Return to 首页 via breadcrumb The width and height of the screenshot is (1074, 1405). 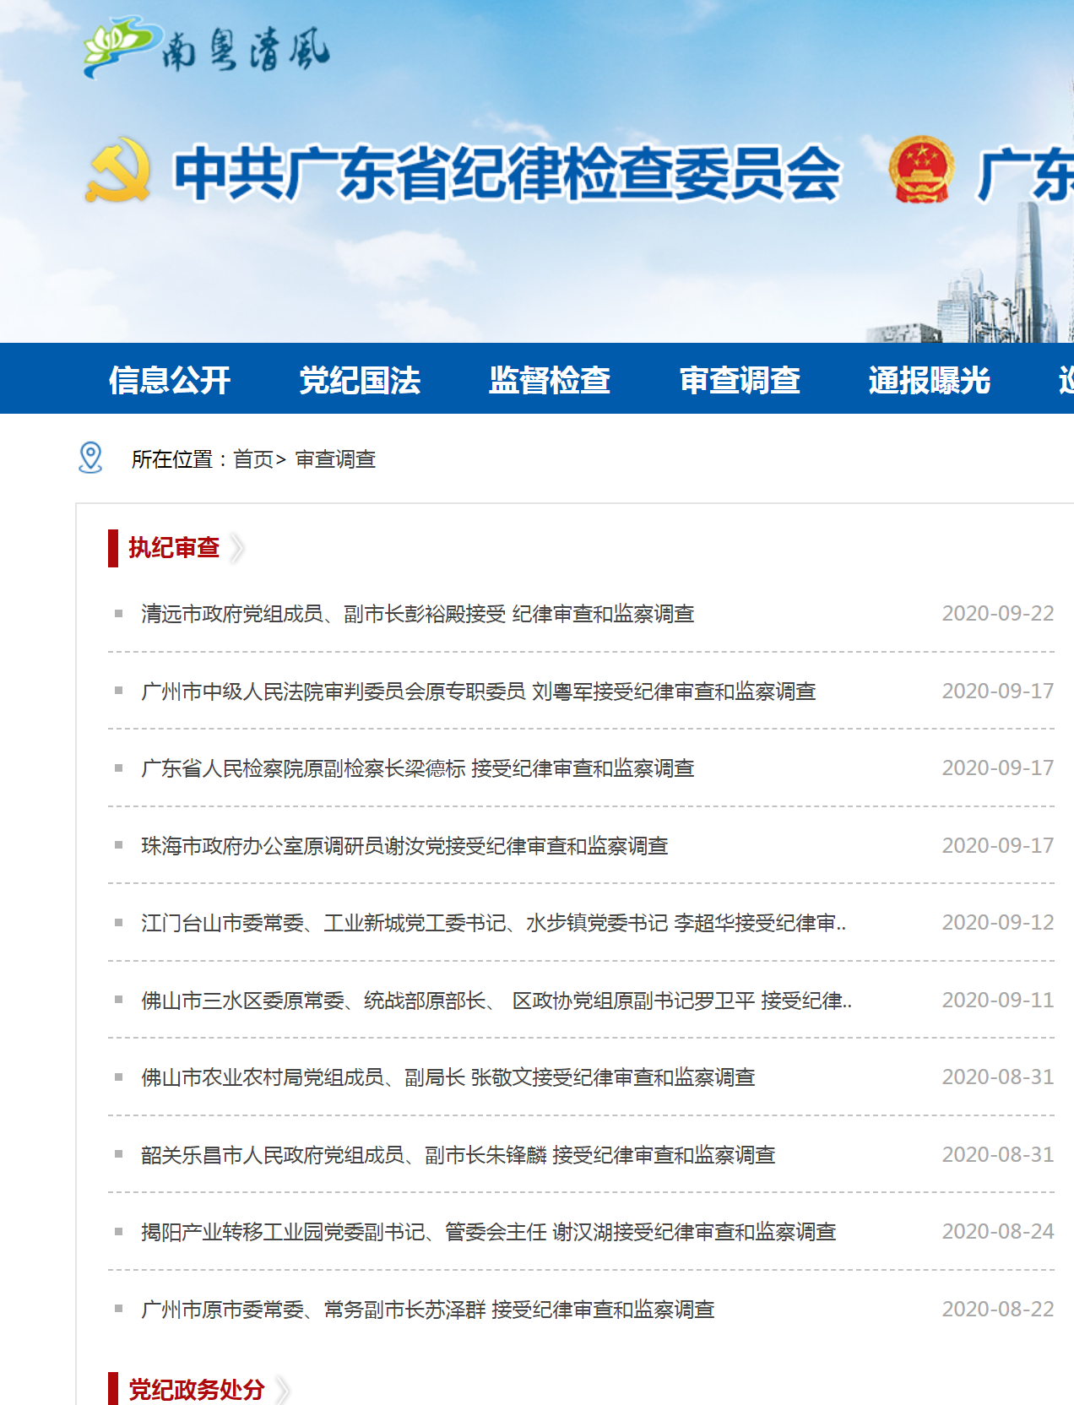pyautogui.click(x=253, y=459)
